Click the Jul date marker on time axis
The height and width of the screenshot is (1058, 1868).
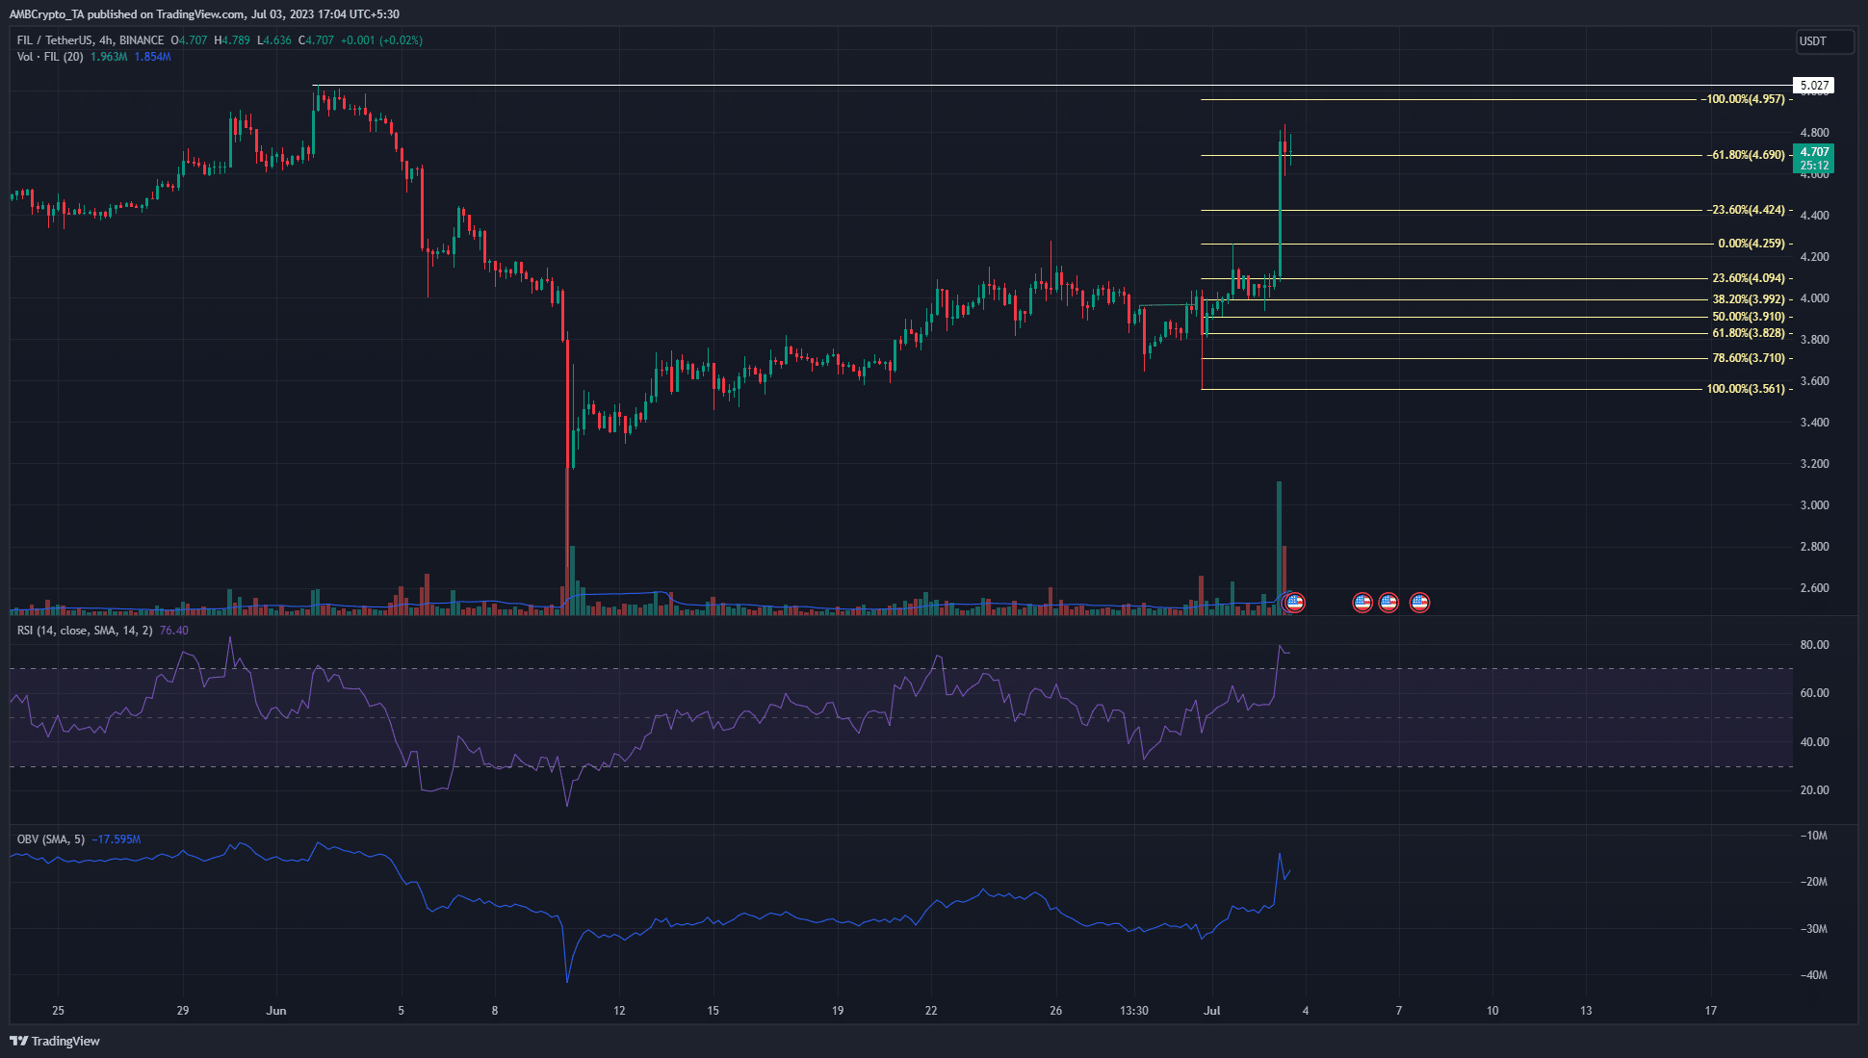[x=1212, y=1011]
